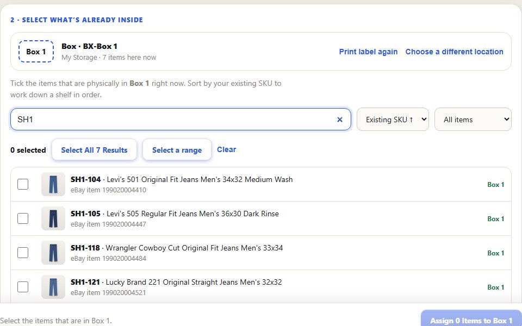Click the Box 1 tag on SH1-121 row
This screenshot has height=326, width=522.
coord(496,287)
